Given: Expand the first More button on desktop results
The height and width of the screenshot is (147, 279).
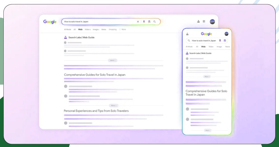Looking at the screenshot, I should (113, 61).
